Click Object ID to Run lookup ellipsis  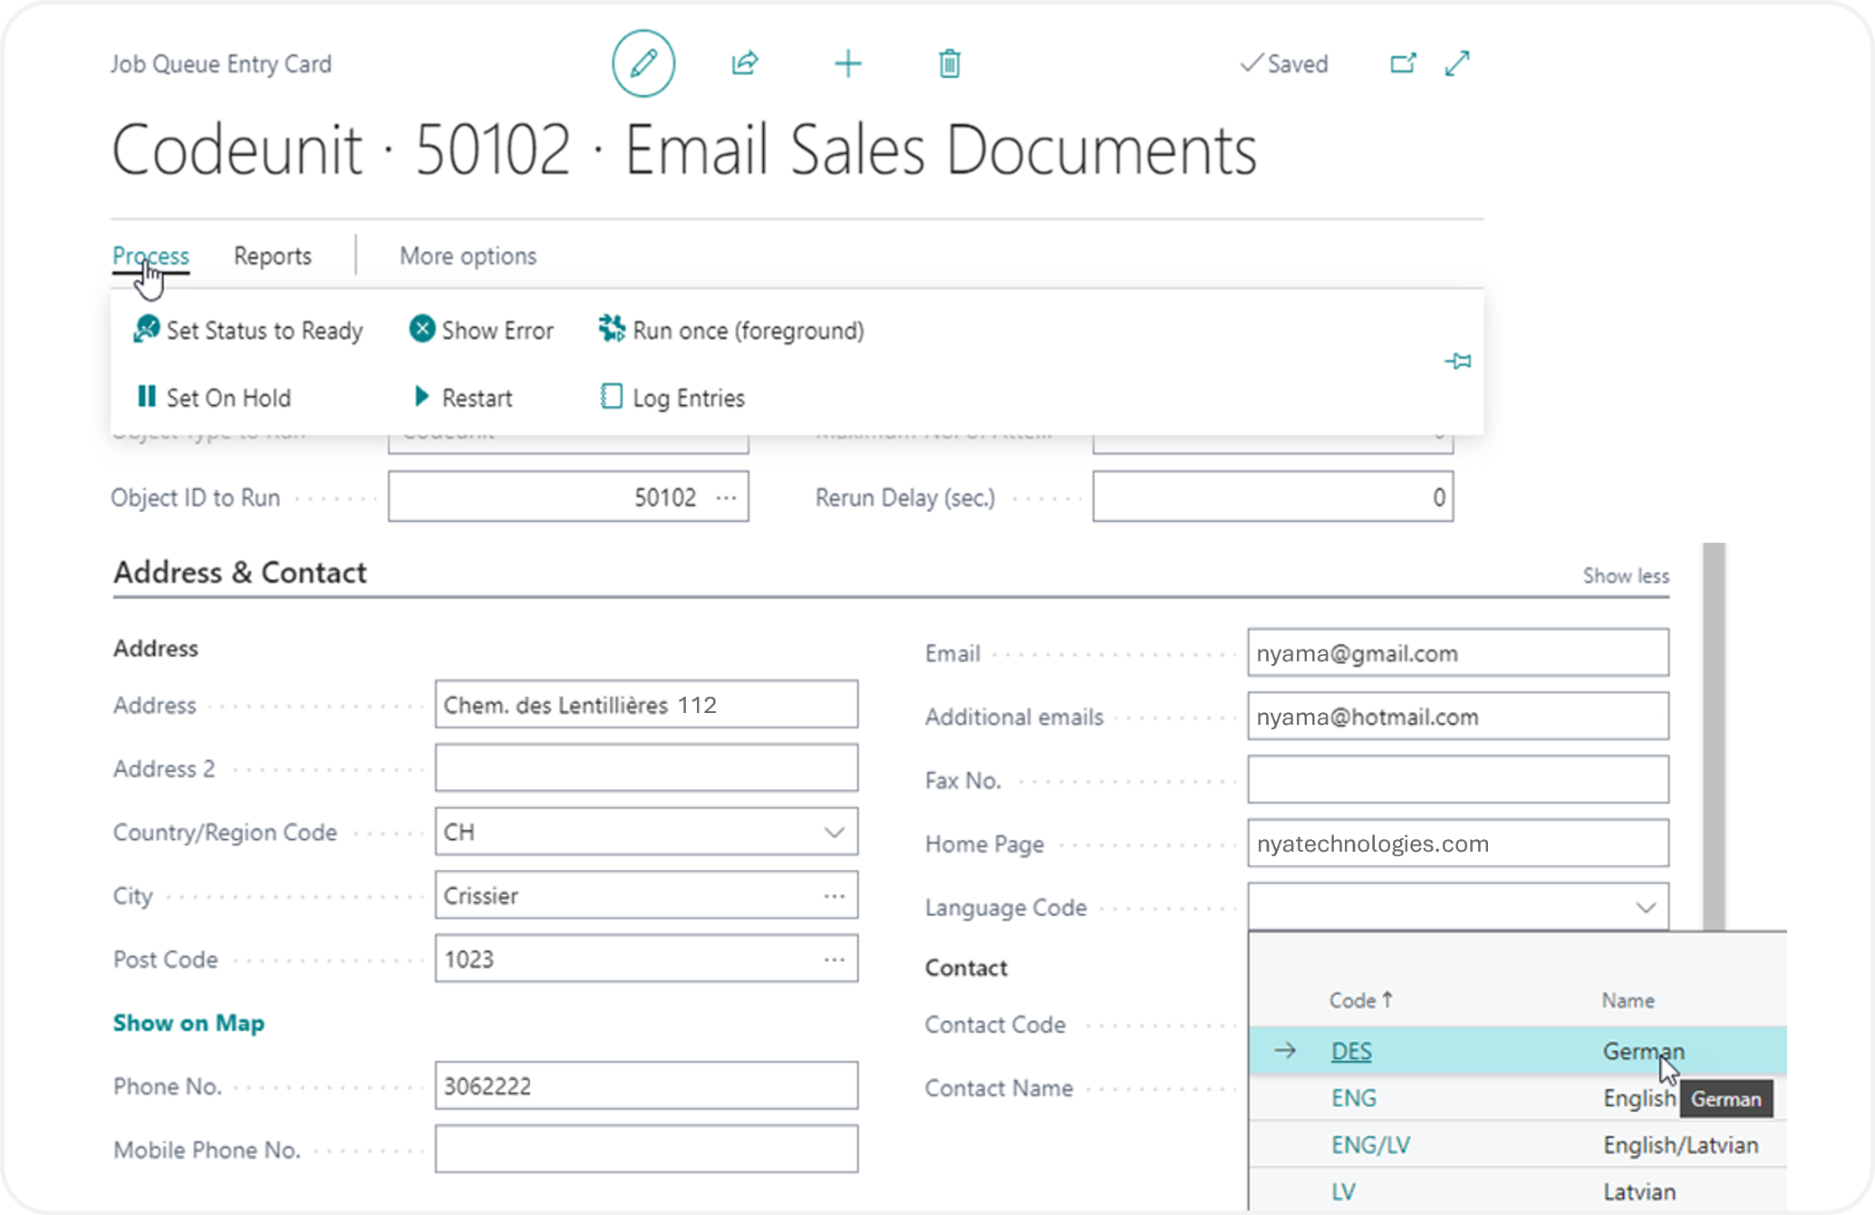pos(727,497)
